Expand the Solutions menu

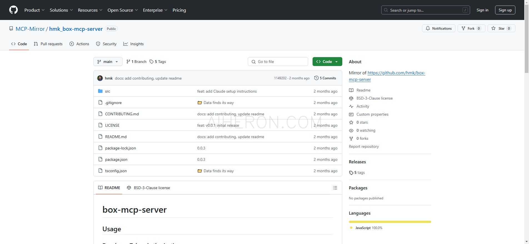tap(61, 10)
